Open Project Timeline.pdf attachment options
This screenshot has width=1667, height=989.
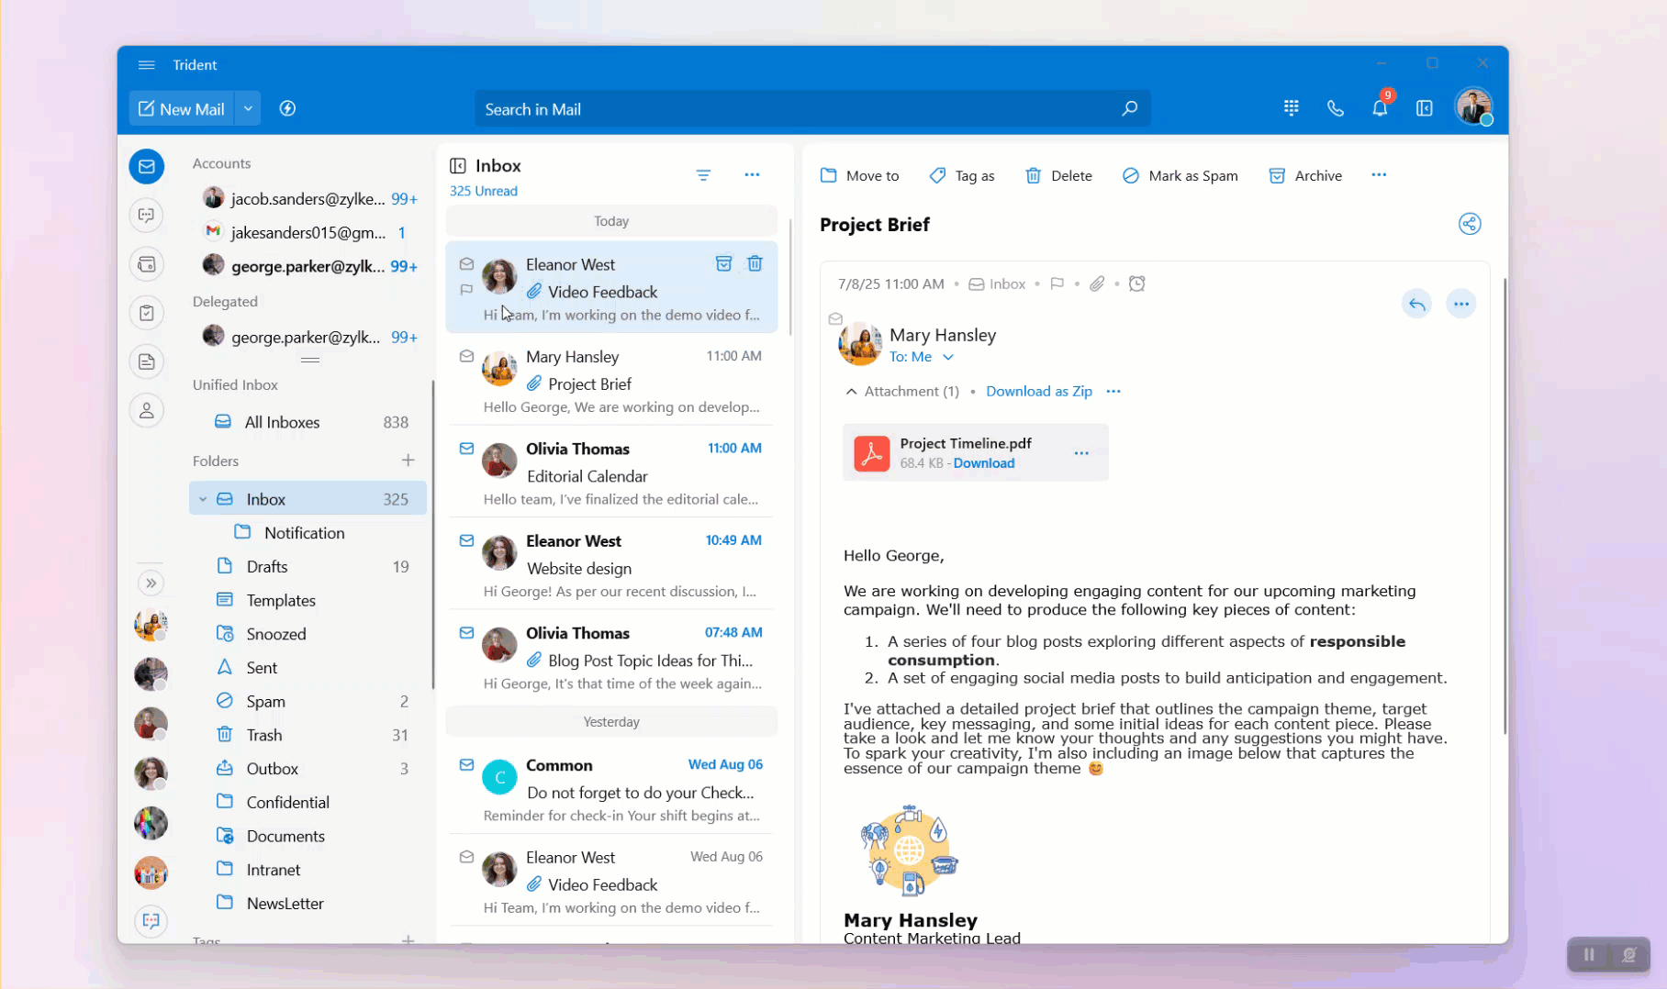(1081, 453)
